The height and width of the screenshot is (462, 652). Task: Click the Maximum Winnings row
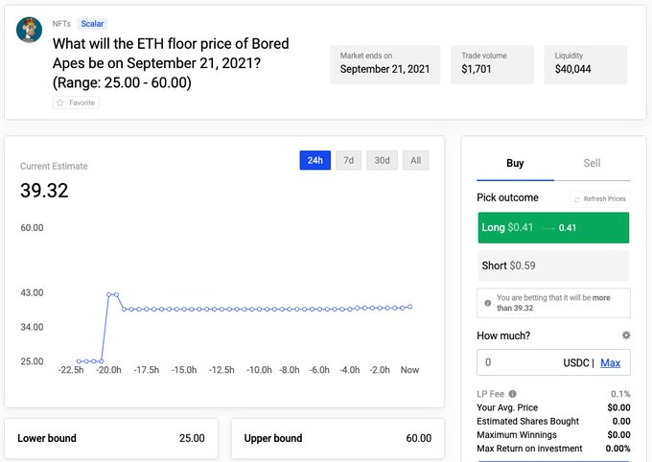[x=553, y=435]
